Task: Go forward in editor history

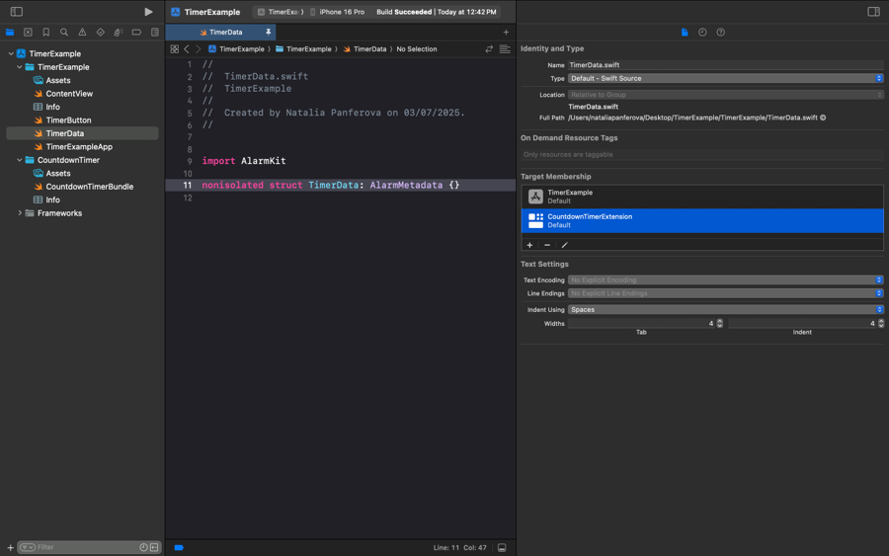Action: point(198,49)
